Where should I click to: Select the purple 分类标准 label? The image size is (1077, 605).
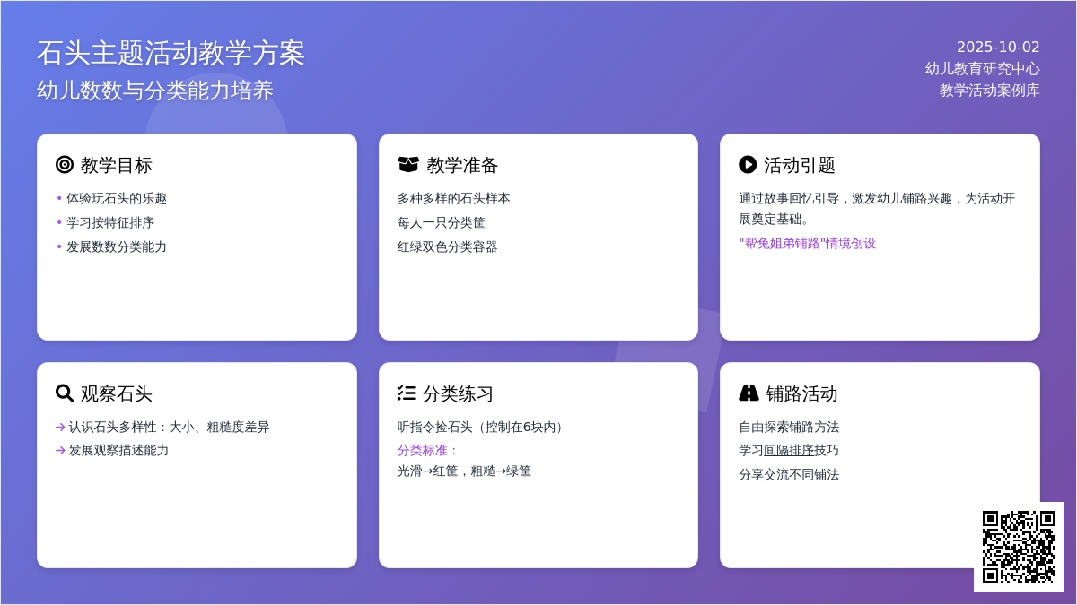point(428,450)
